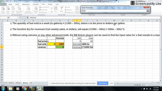Click the Normal view icon
Screen dimensions: 162x91
coord(135,85)
